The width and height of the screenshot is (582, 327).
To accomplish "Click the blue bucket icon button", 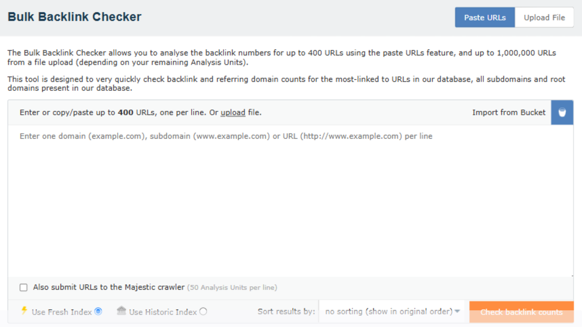I will pyautogui.click(x=562, y=113).
